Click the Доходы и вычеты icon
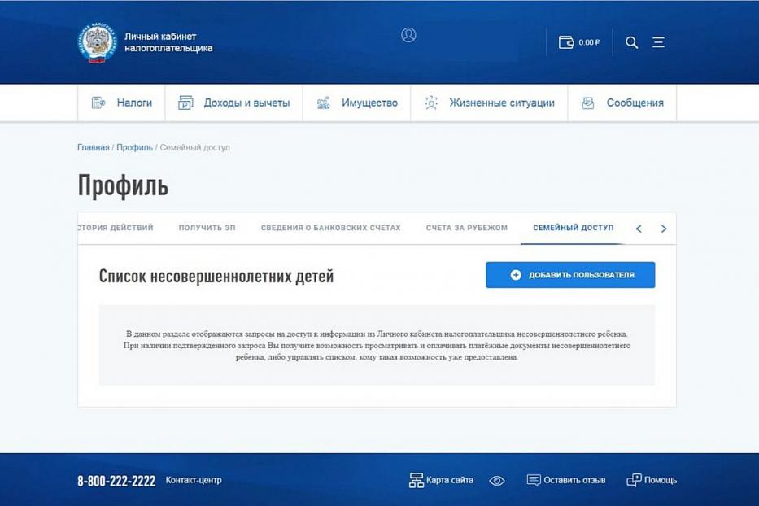This screenshot has height=506, width=759. coord(185,103)
